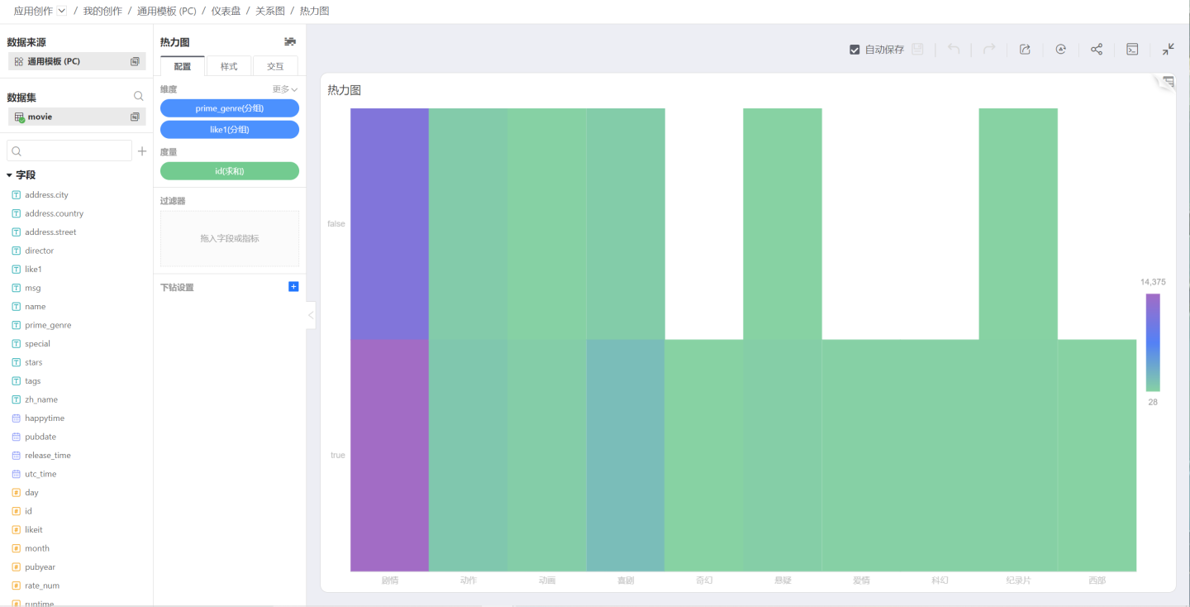1190x607 pixels.
Task: Click the export icon in top toolbar
Action: coord(1025,50)
